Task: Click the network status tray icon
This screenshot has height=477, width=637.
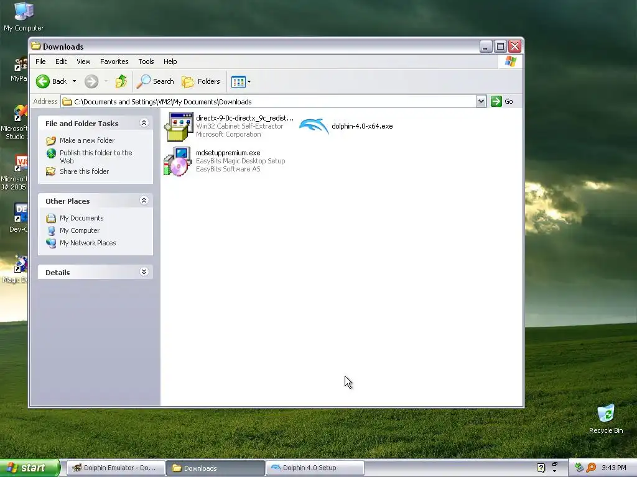Action: (579, 468)
